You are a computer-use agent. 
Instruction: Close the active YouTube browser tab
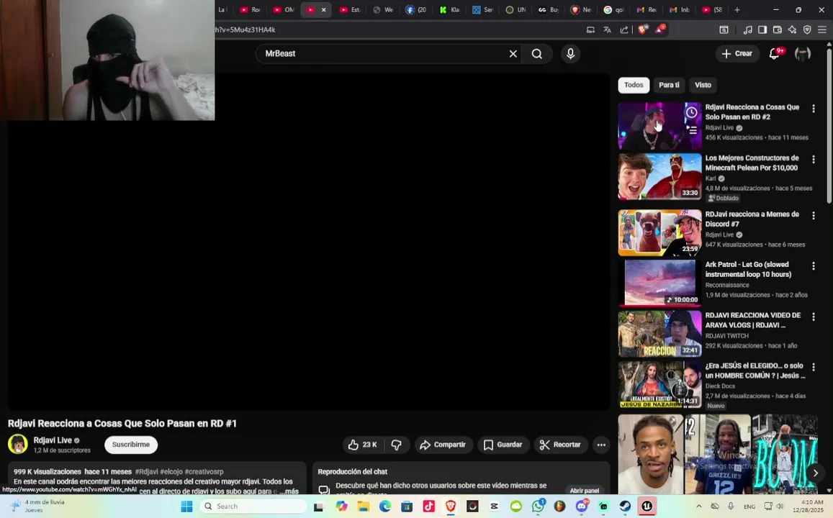click(x=323, y=9)
